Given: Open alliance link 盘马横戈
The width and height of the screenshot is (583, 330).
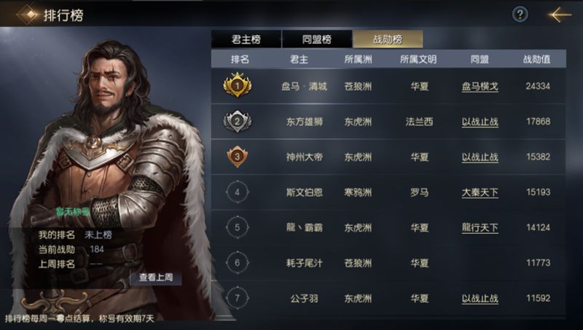Looking at the screenshot, I should click(480, 87).
